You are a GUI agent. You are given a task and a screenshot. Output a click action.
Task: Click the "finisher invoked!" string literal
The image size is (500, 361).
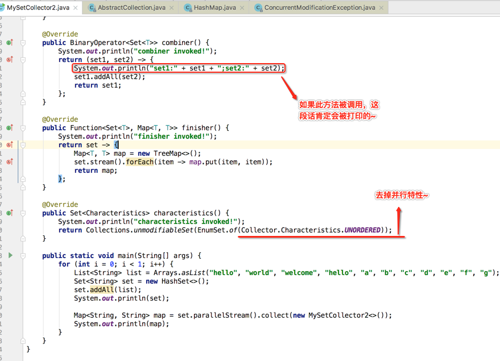click(x=172, y=136)
